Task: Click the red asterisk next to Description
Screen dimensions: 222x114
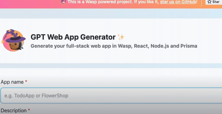Action: click(x=29, y=110)
